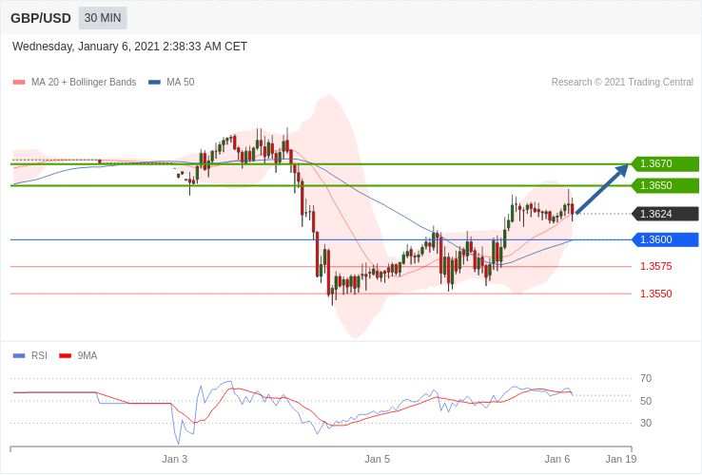The height and width of the screenshot is (475, 702).
Task: Click the 9MA legend label
Action: tap(88, 356)
